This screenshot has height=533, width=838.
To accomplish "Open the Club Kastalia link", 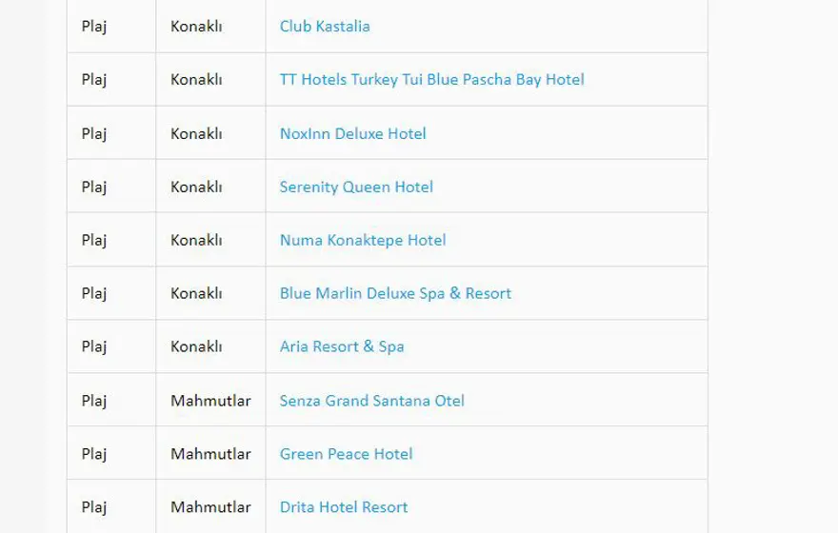I will [325, 27].
